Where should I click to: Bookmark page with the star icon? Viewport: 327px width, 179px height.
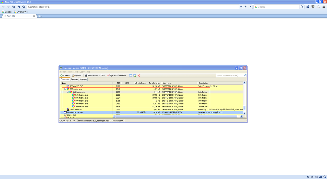(24, 7)
